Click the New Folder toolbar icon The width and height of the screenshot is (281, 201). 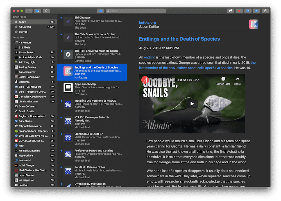37,11
